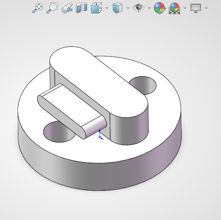Expand the View Orientation dropdown arrow

[x=107, y=8]
